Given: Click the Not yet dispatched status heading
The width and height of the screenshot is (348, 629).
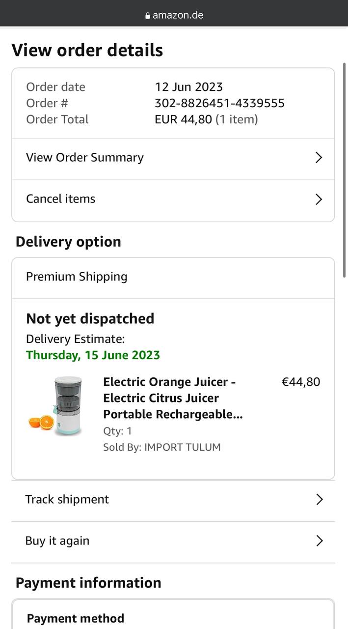Looking at the screenshot, I should pyautogui.click(x=90, y=318).
